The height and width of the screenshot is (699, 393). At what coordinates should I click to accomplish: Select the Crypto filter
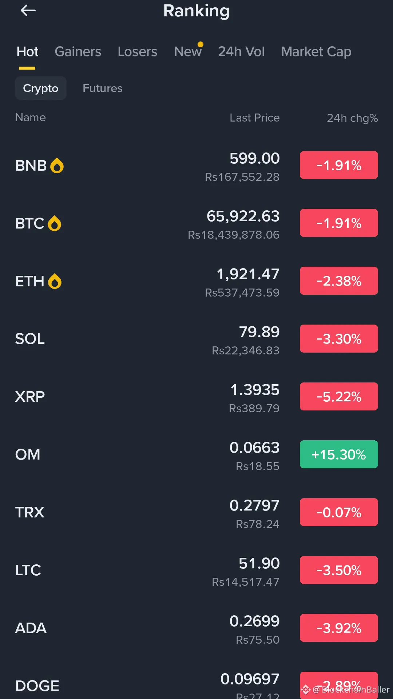pos(40,88)
